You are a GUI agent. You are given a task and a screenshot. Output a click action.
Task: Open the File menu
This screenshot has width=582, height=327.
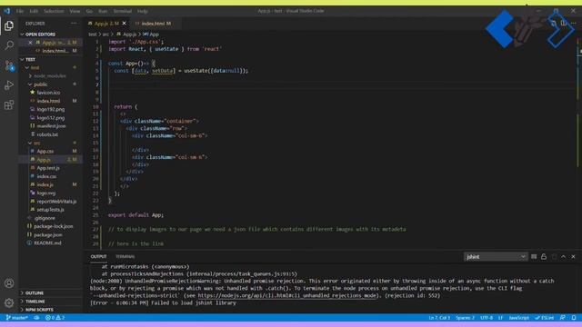[x=20, y=11]
